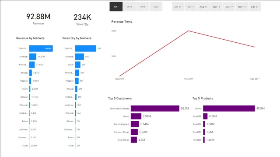Select the Prod099 product bar

[x=205, y=116]
